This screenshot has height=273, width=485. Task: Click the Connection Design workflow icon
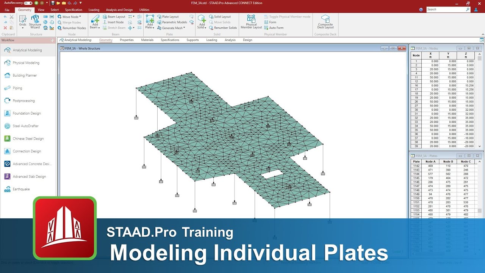[x=7, y=151]
